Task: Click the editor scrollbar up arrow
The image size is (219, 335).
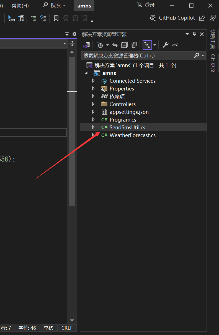Action: click(x=72, y=52)
